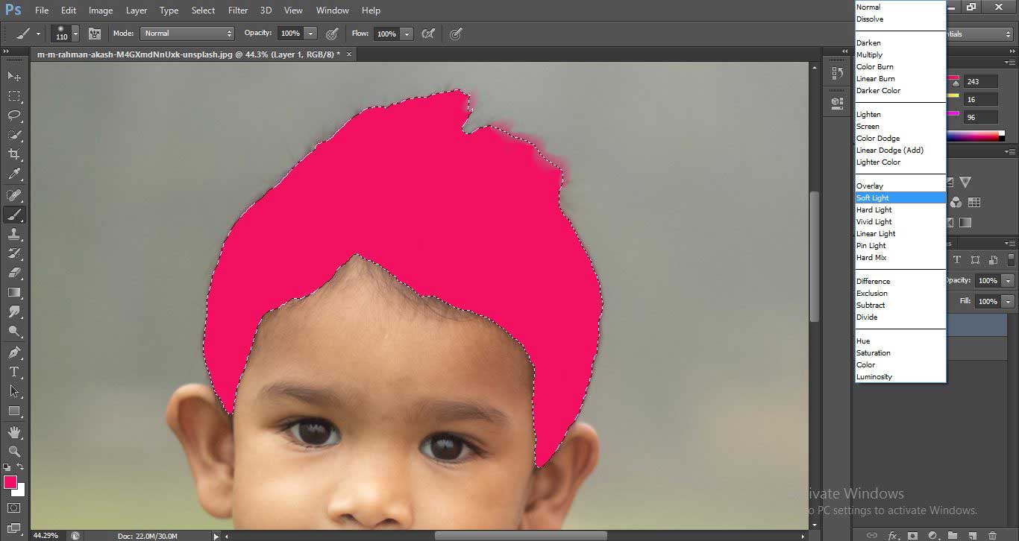Choose the Gradient tool

15,293
